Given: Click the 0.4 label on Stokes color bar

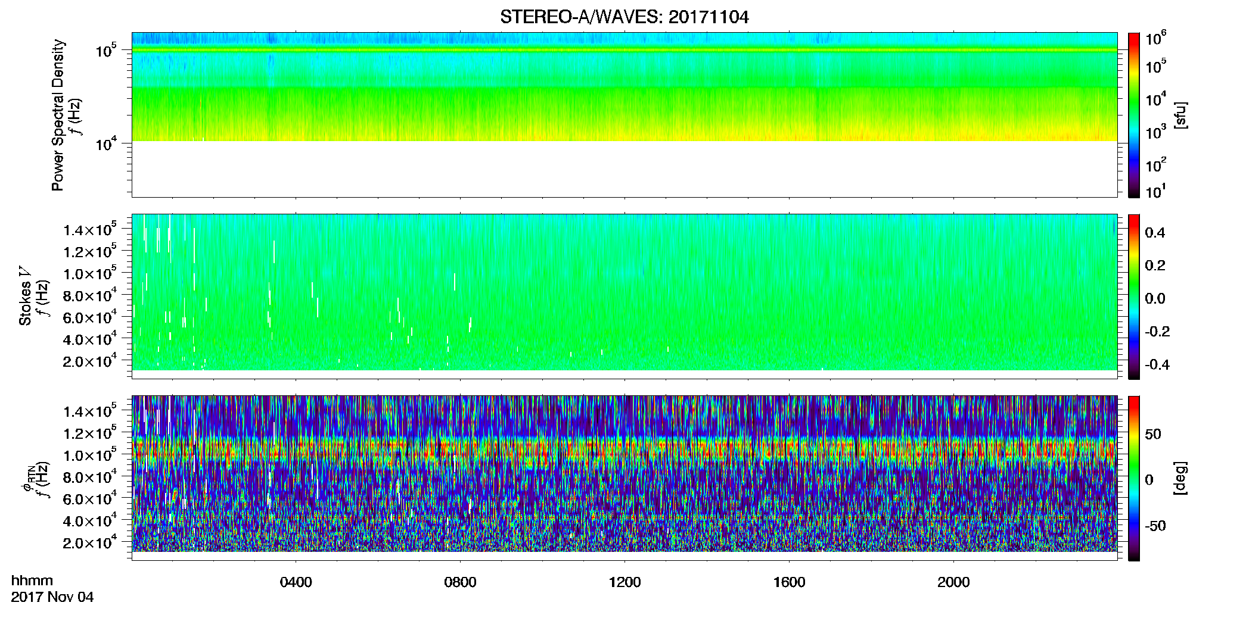Looking at the screenshot, I should (x=1155, y=233).
